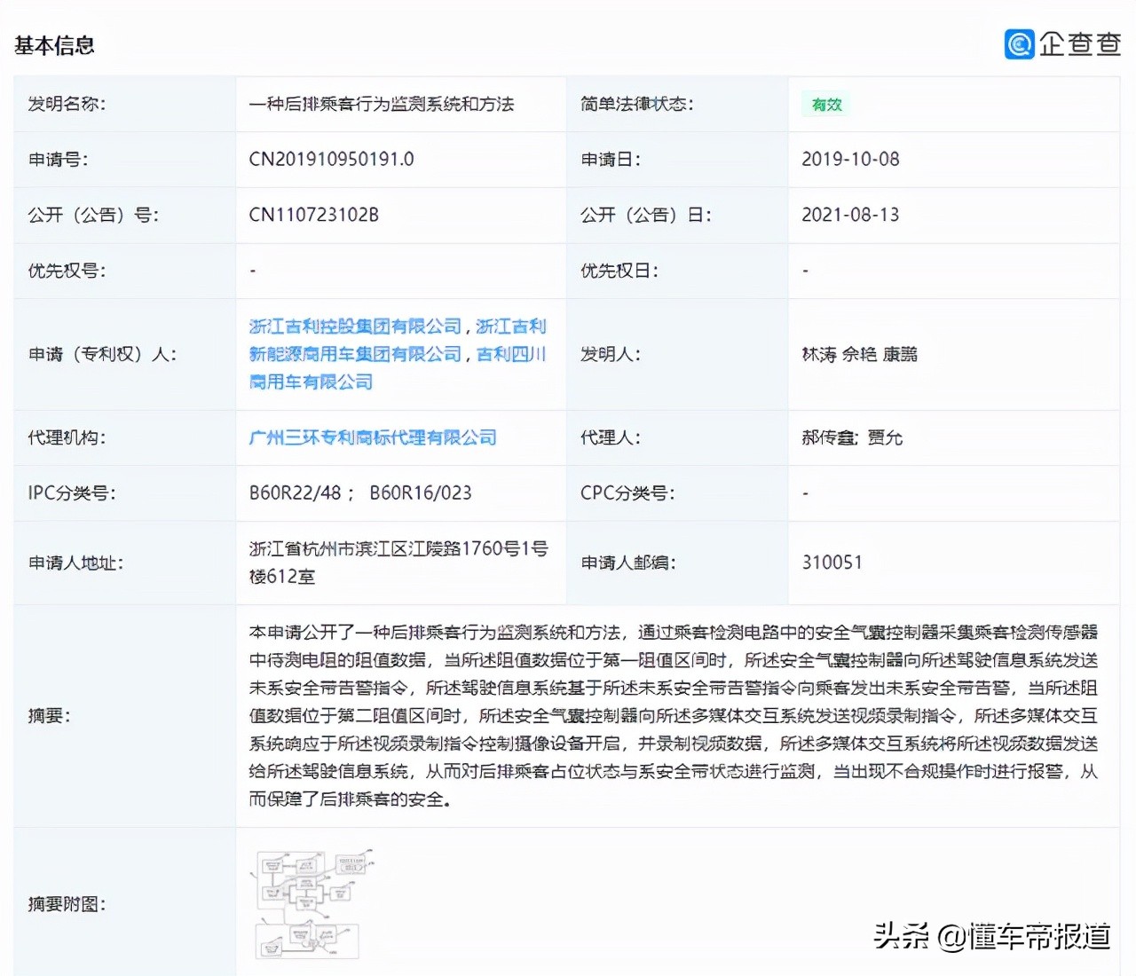
Task: Select application date 2019-10-08
Action: (850, 160)
